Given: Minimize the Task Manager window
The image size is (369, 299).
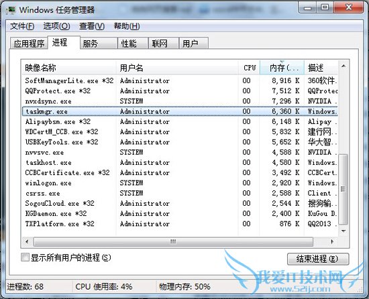Looking at the screenshot, I should (308, 7).
